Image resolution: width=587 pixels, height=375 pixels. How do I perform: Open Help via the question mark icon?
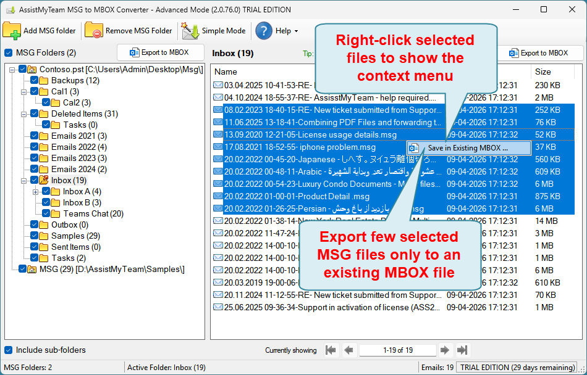point(263,30)
